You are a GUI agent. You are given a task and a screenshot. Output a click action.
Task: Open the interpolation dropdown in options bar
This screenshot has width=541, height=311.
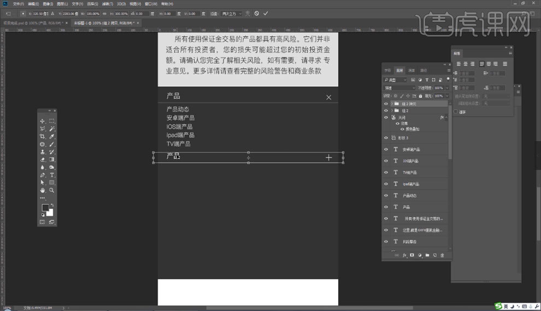click(x=232, y=14)
